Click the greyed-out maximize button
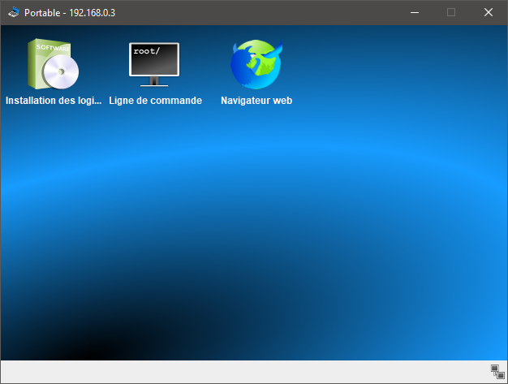Viewport: 508px width, 384px height. tap(451, 12)
